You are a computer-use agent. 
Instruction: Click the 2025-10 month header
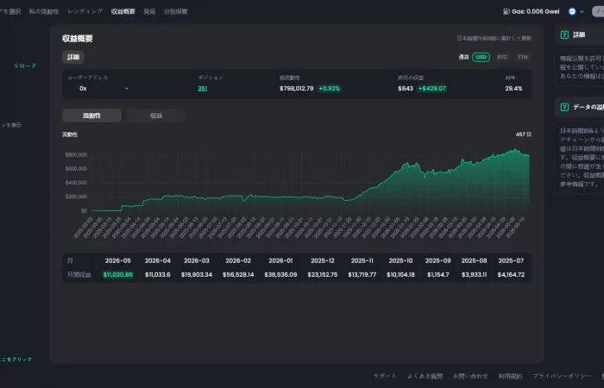click(400, 260)
